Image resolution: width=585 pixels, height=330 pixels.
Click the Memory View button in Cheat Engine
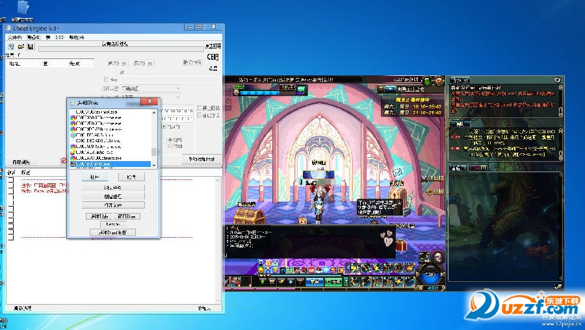pos(21,162)
